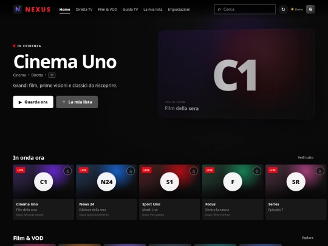Viewport: 328px width, 246px height.
Task: Favorite Cinema Uno with the star
Action: pyautogui.click(x=67, y=171)
